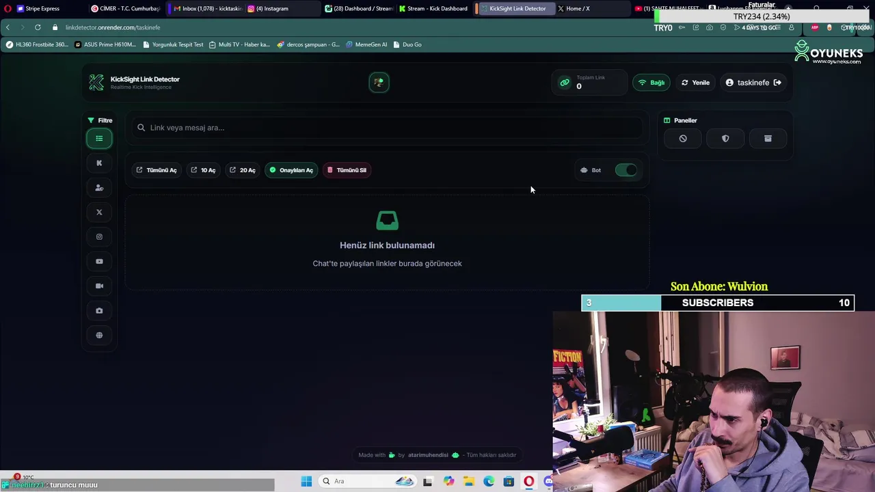Open Microsoft Store from the taskbar
This screenshot has height=492, width=875.
(509, 482)
